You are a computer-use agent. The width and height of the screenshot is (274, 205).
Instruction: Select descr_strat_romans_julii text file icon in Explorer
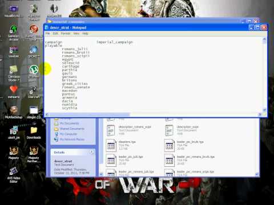point(111,130)
